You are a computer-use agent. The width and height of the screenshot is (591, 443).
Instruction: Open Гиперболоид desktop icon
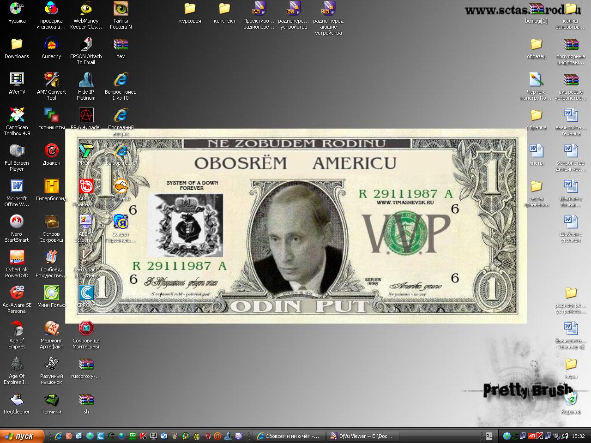[x=51, y=191]
